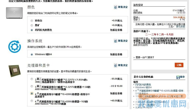Click the 无其他Office软件 component entry

click(x=143, y=107)
